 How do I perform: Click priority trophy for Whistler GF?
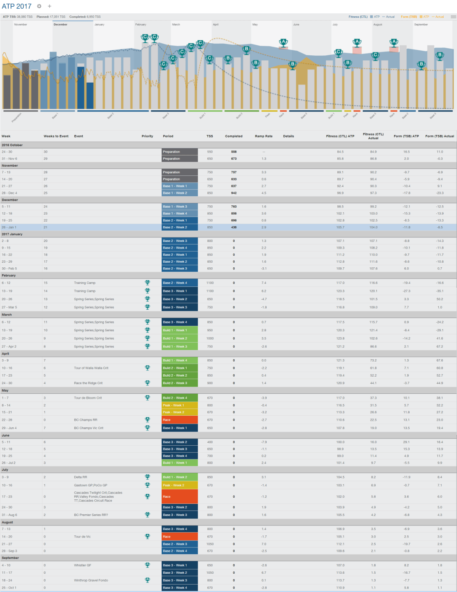[147, 565]
